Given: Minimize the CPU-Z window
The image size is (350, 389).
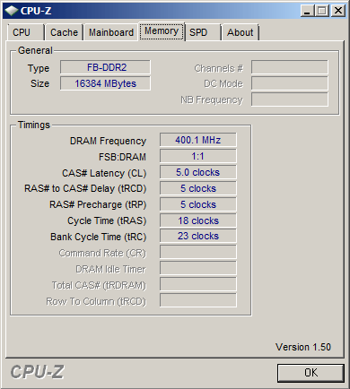Looking at the screenshot, I should click(x=307, y=11).
